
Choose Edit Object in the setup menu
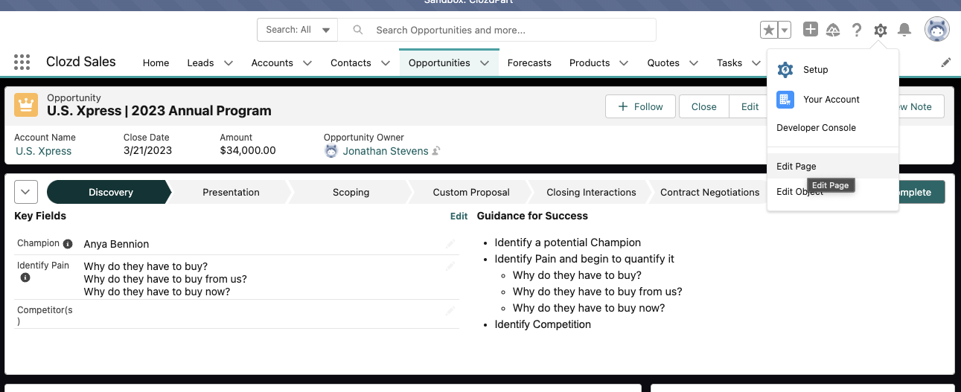coord(833,192)
